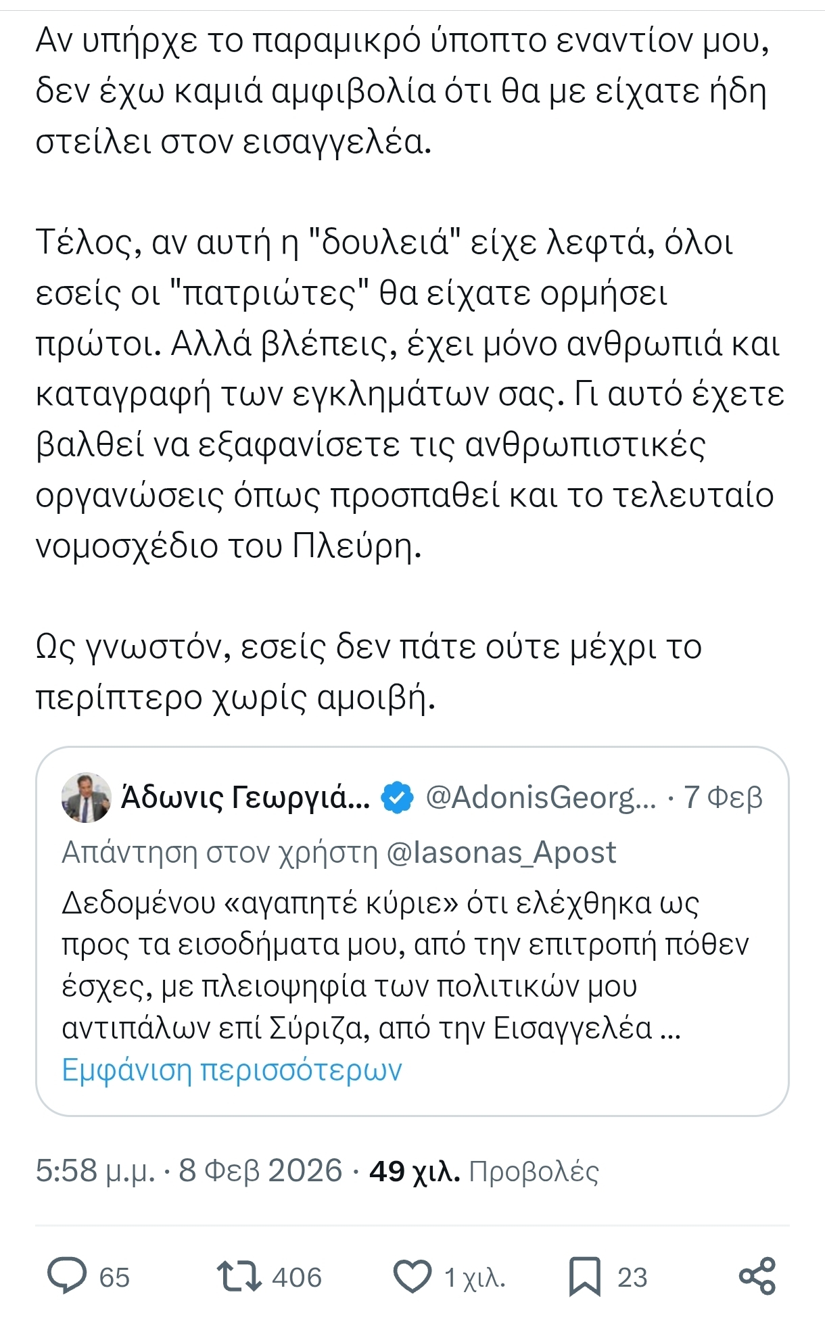Tap the 406 reposts count
Viewport: 825px width, 1330px height.
pos(297,1277)
